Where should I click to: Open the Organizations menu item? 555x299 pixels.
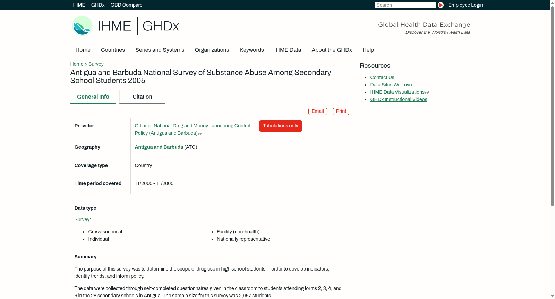point(212,50)
